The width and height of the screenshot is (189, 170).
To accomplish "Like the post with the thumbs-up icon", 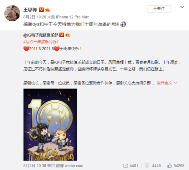I will [x=169, y=166].
